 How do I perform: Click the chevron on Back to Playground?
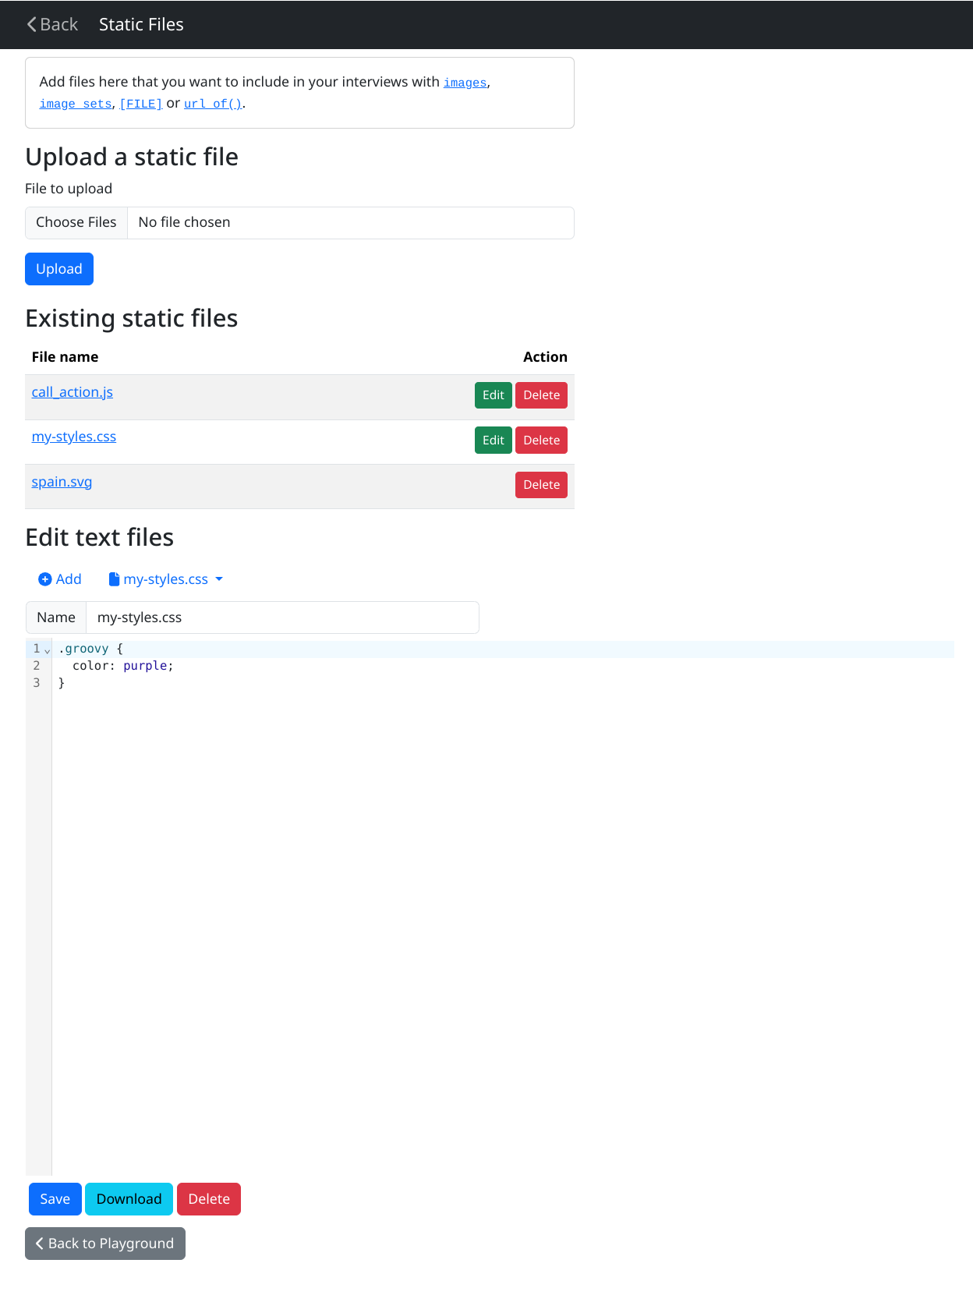[40, 1244]
